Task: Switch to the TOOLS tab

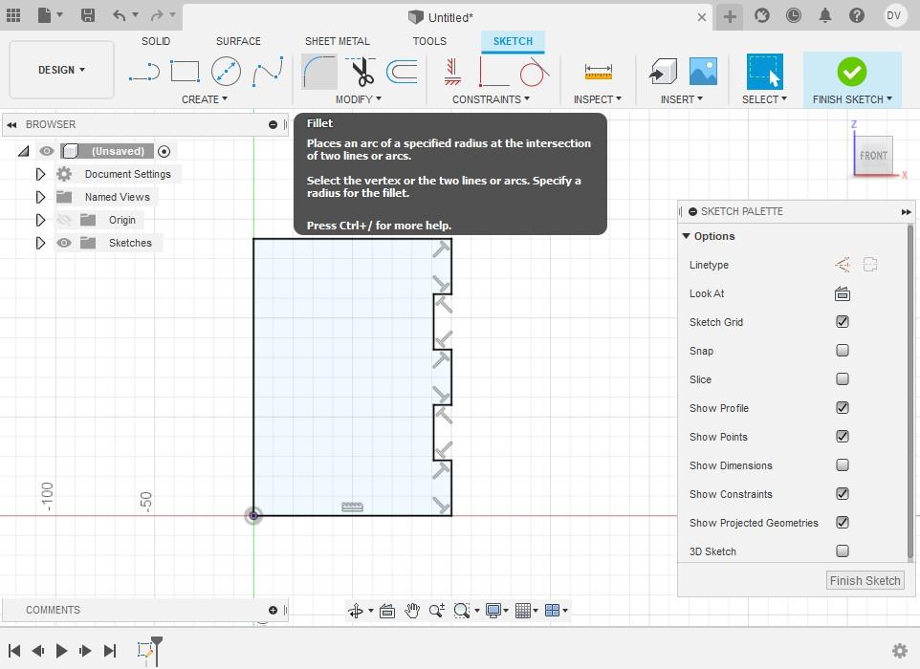Action: pos(429,41)
